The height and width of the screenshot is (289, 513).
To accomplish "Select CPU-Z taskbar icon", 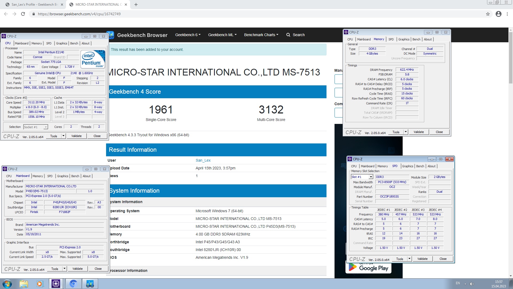I will click(56, 284).
